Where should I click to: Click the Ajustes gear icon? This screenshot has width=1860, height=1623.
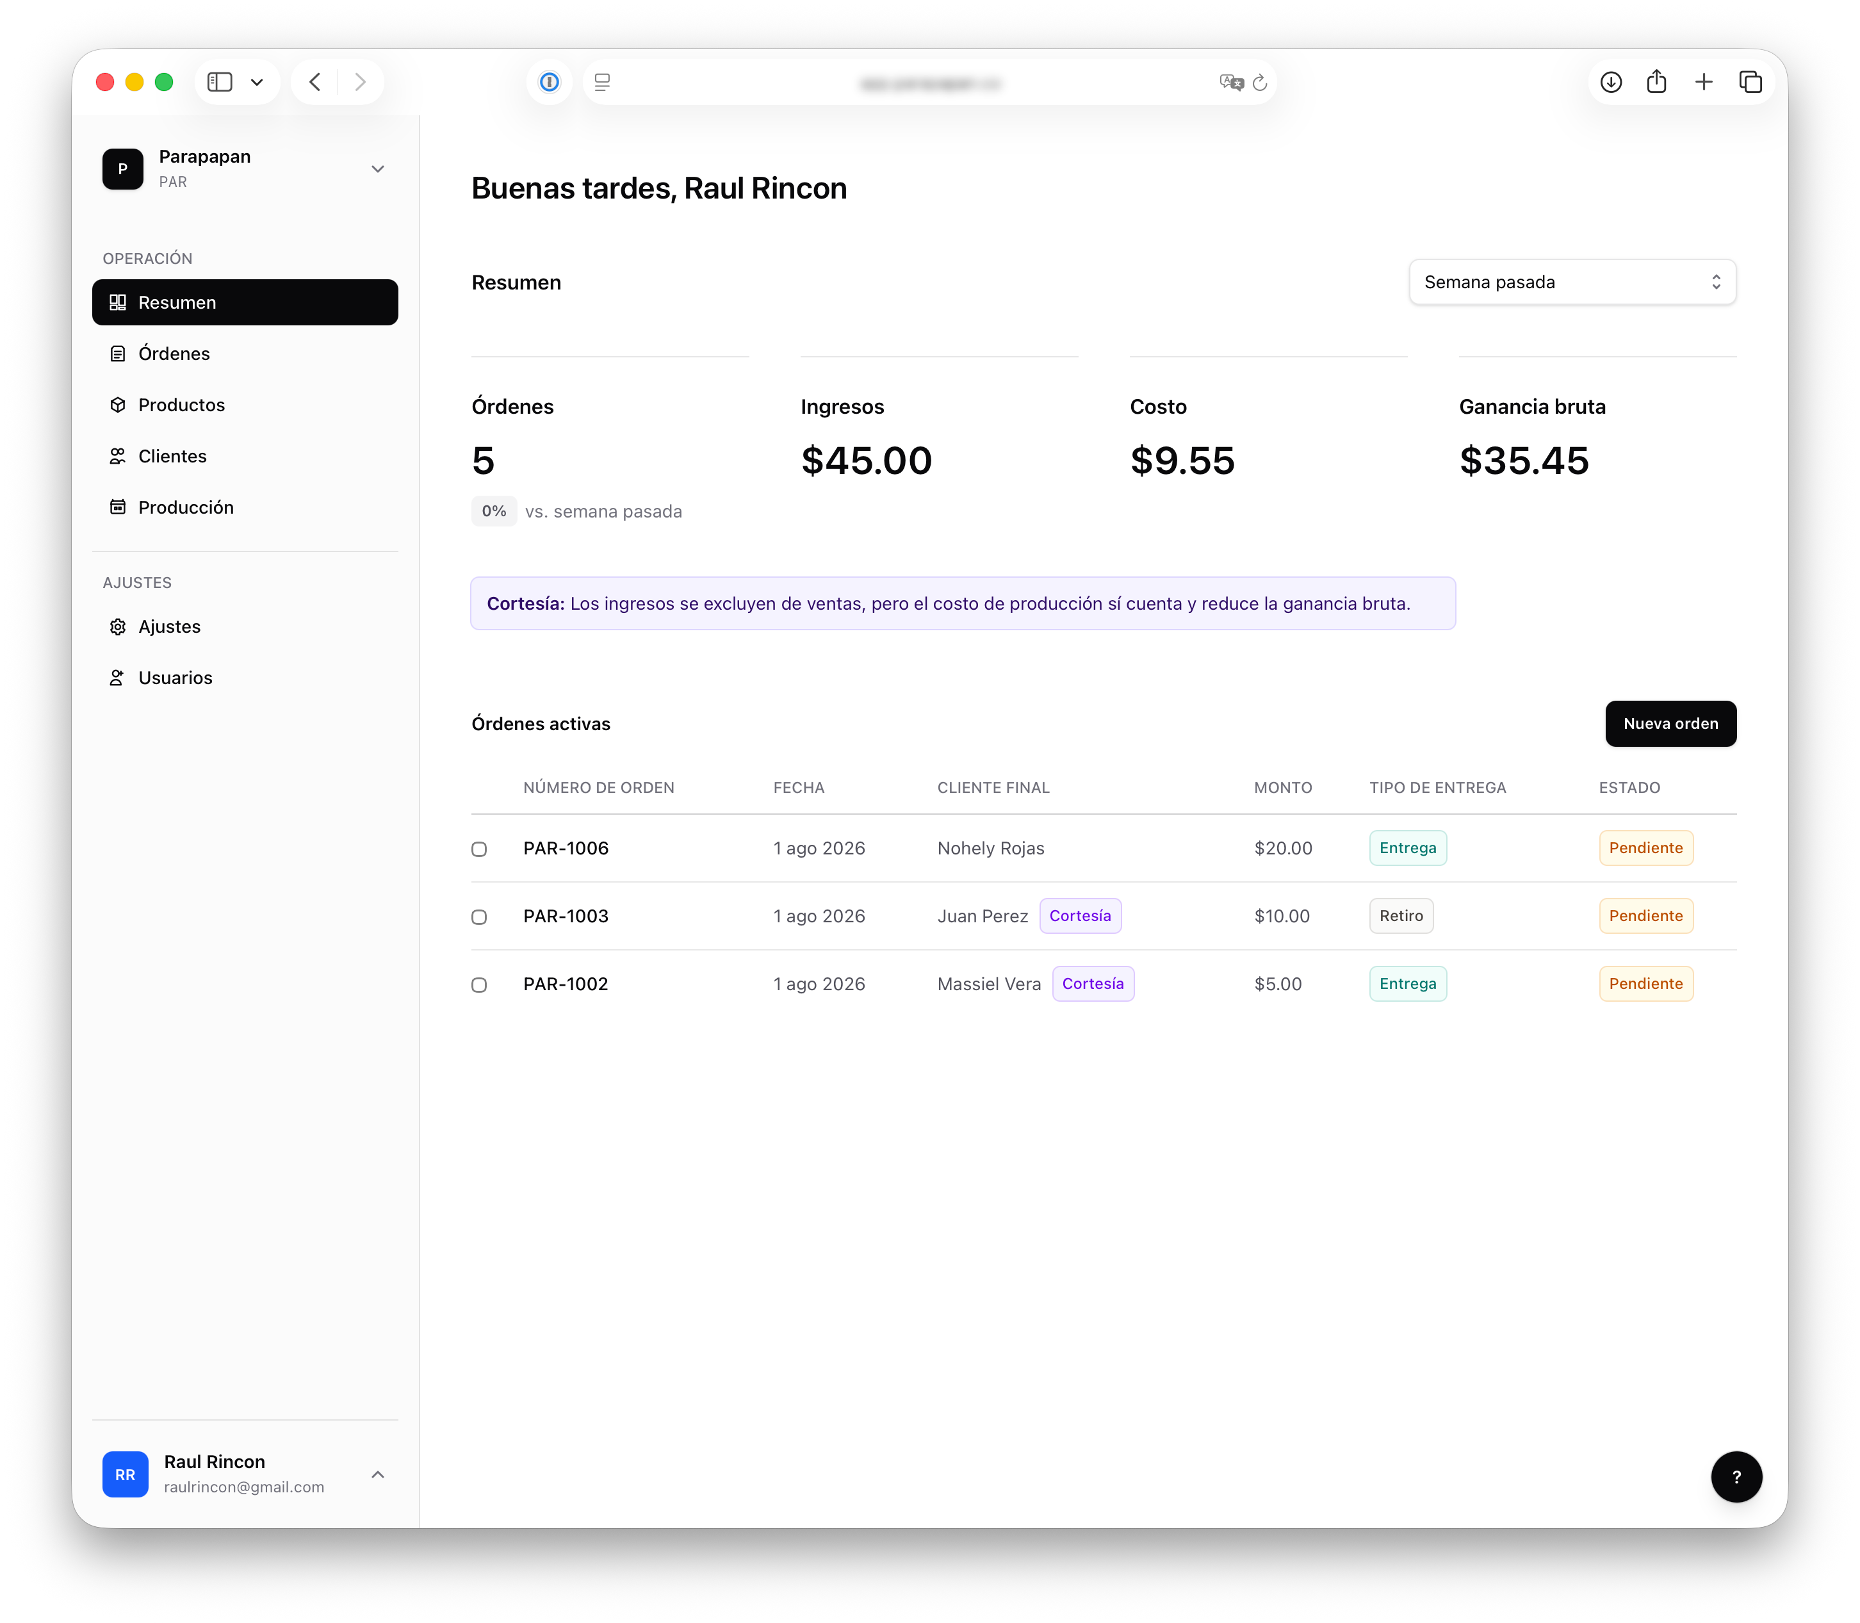tap(118, 627)
